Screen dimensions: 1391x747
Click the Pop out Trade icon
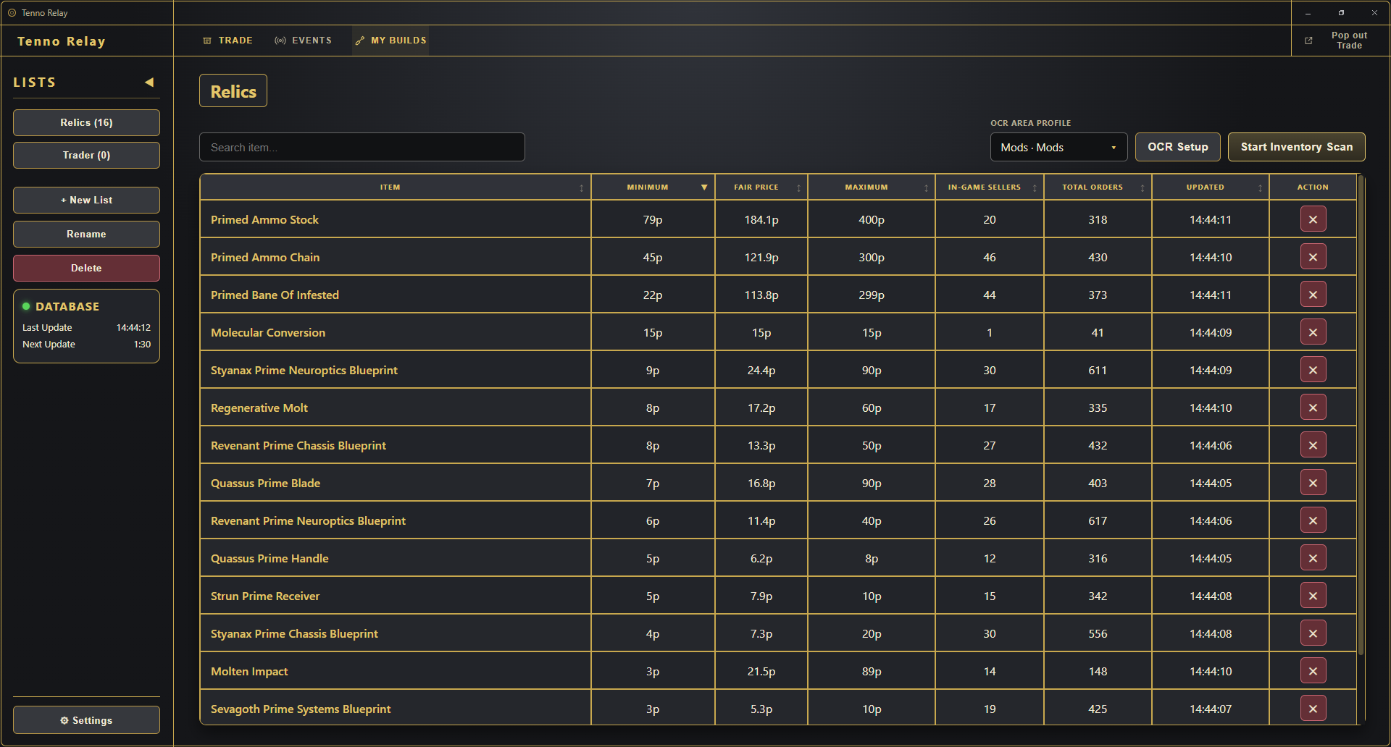click(x=1308, y=41)
